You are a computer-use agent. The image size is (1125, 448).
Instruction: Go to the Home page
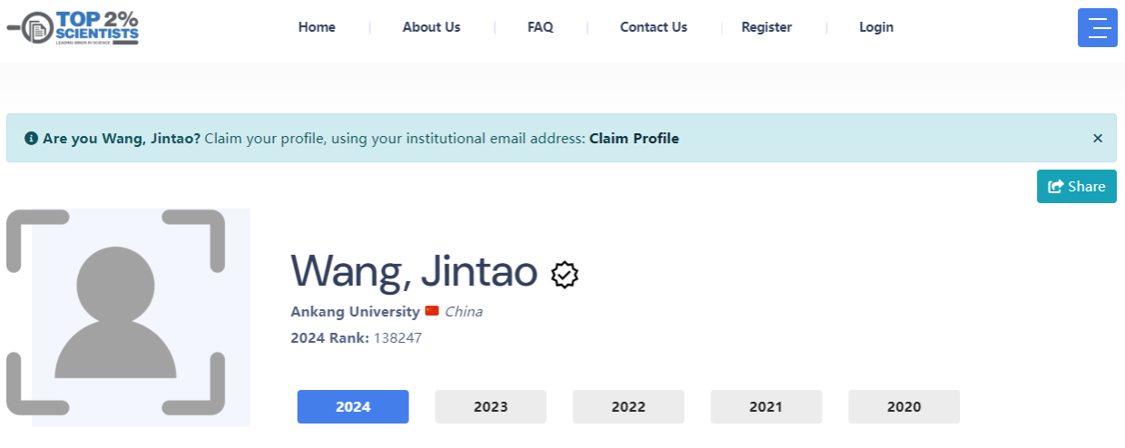point(317,27)
